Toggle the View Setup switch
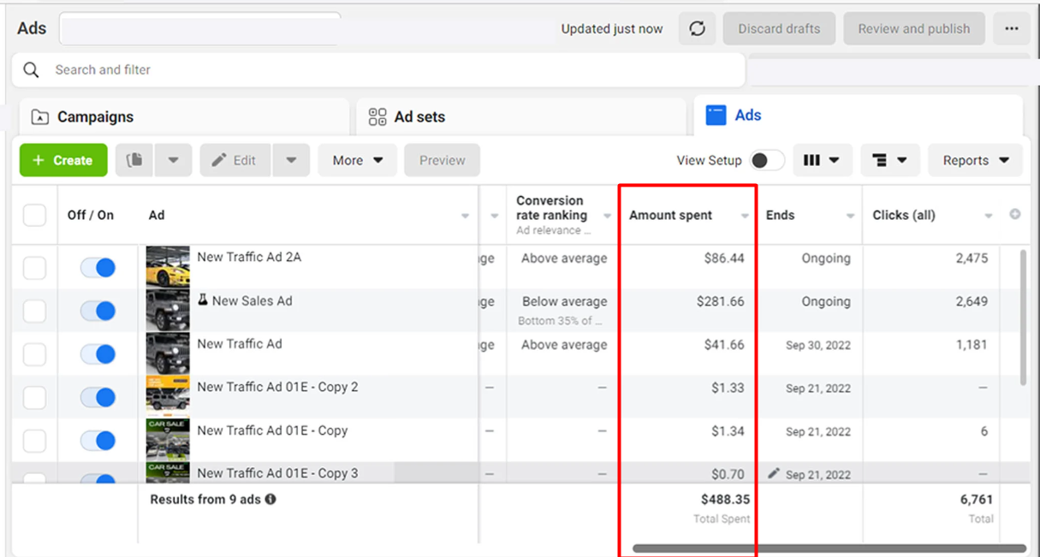 pyautogui.click(x=766, y=160)
